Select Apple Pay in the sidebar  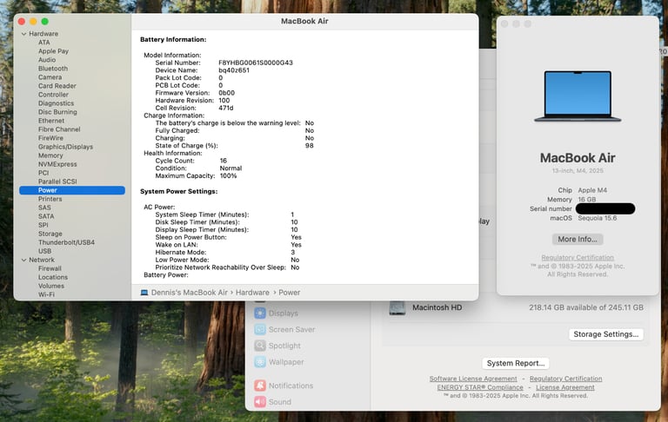click(53, 51)
